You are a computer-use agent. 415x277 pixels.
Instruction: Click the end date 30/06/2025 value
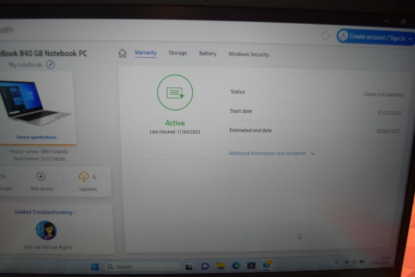[388, 131]
